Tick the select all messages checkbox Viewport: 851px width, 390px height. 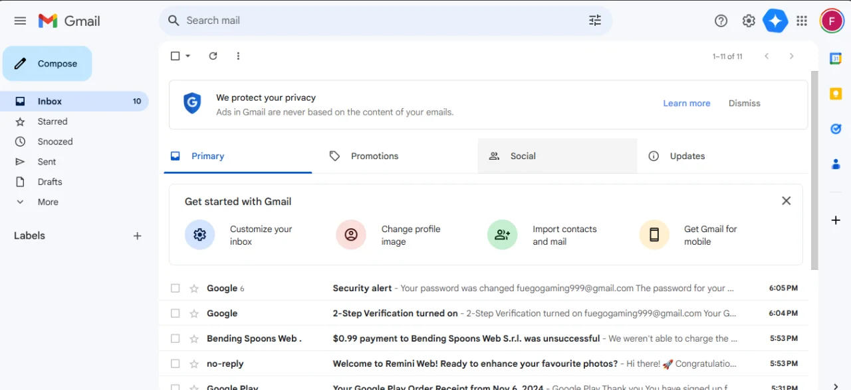pyautogui.click(x=176, y=56)
